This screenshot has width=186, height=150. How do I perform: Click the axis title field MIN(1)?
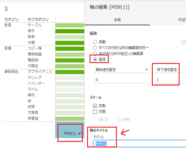[x=140, y=144]
